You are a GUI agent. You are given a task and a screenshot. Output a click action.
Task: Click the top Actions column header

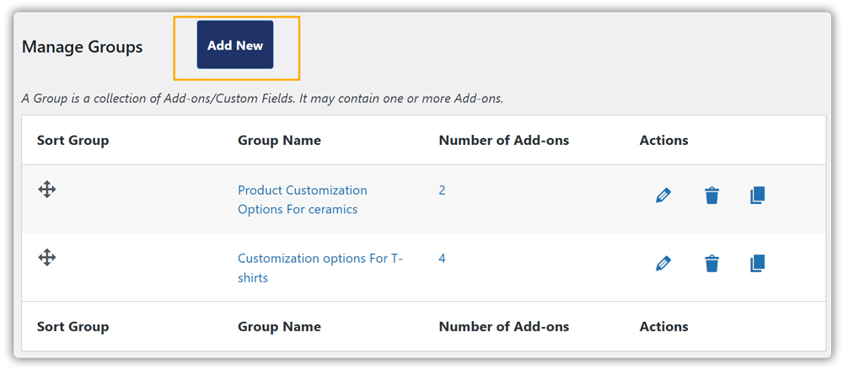pos(664,141)
